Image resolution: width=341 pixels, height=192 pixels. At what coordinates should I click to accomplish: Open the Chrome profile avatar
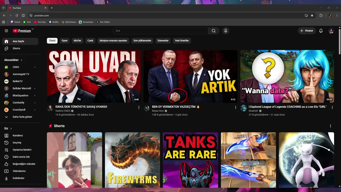pyautogui.click(x=331, y=15)
